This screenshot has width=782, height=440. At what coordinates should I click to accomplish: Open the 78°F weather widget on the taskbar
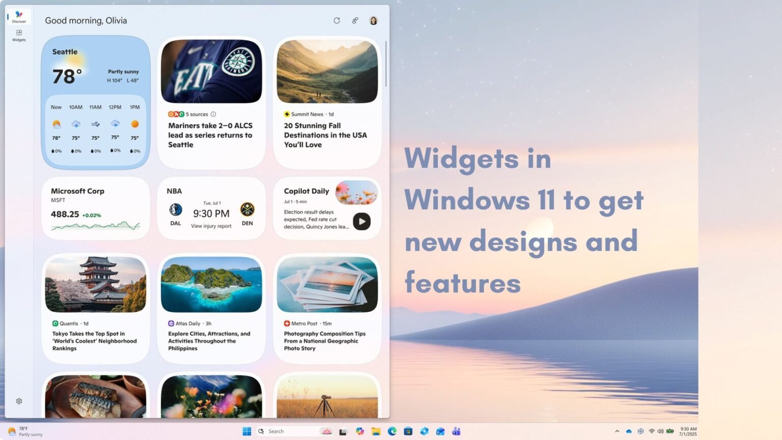20,431
